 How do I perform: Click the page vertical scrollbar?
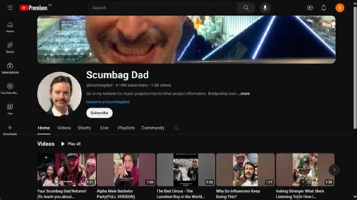point(355,68)
